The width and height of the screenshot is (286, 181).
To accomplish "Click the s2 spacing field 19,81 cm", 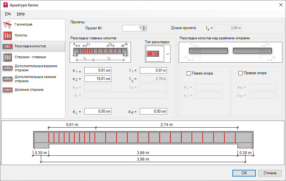I will click(x=98, y=79).
